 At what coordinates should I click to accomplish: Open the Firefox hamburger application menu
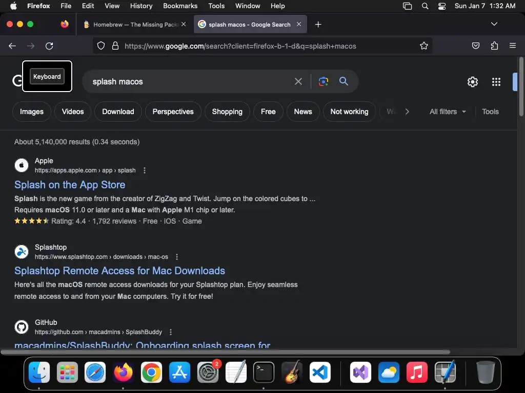click(x=512, y=46)
